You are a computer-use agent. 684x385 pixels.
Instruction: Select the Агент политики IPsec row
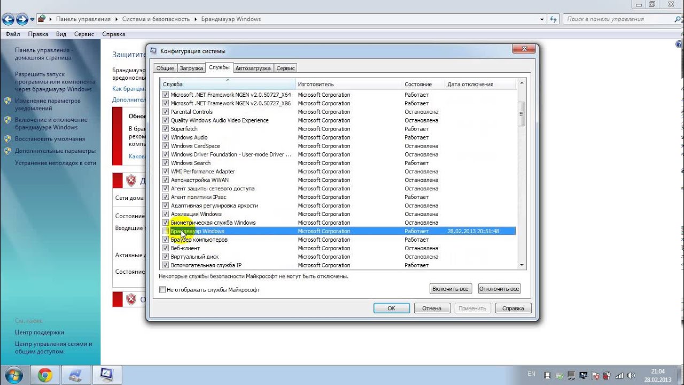coord(338,197)
